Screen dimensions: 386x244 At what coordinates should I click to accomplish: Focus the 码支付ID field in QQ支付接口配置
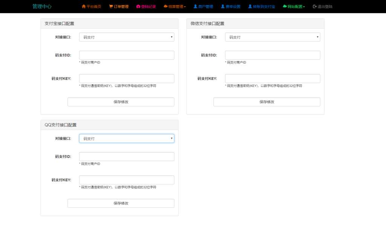(127, 157)
